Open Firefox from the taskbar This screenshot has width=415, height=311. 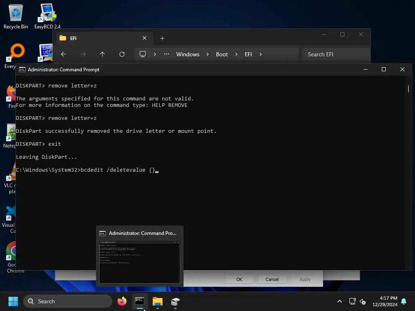click(x=122, y=301)
